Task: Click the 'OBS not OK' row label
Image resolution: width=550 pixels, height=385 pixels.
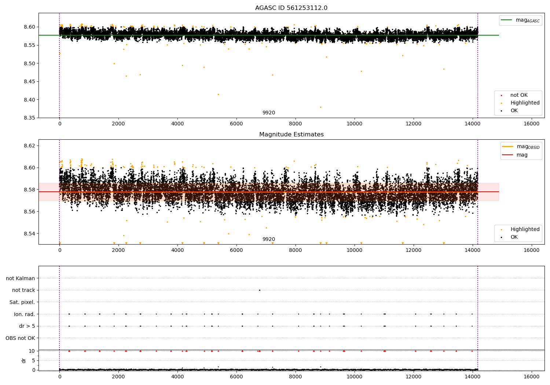Action: (x=20, y=338)
